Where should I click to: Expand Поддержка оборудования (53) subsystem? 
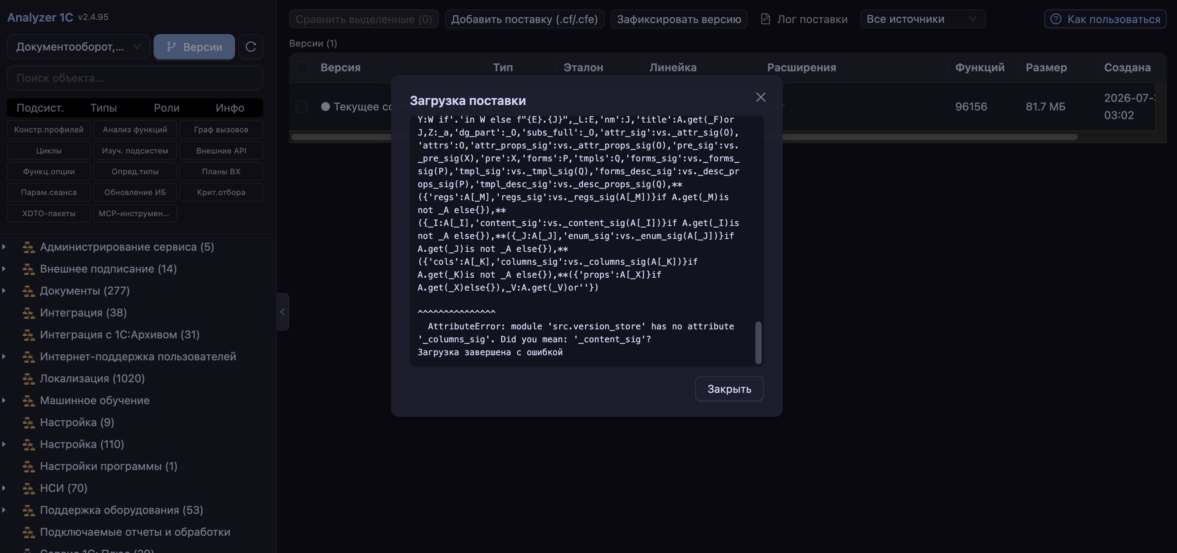coord(4,510)
